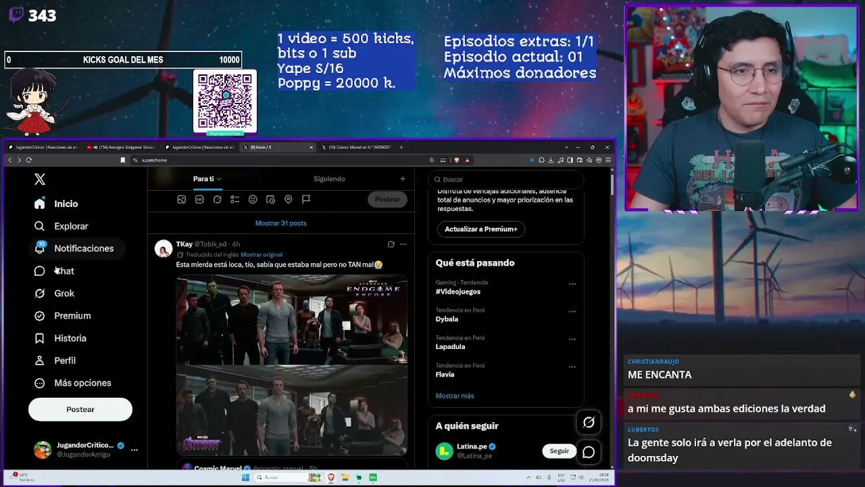Follow Latina.pe account
865x487 pixels.
(x=560, y=451)
